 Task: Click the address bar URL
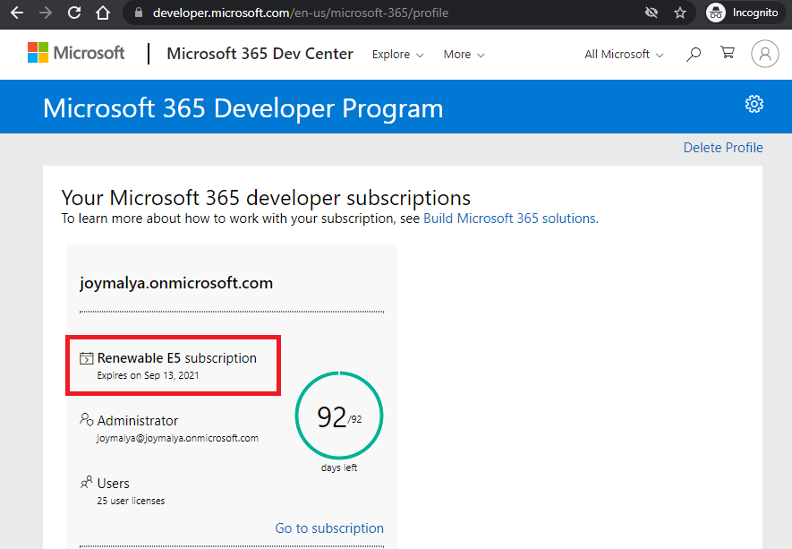pos(301,13)
